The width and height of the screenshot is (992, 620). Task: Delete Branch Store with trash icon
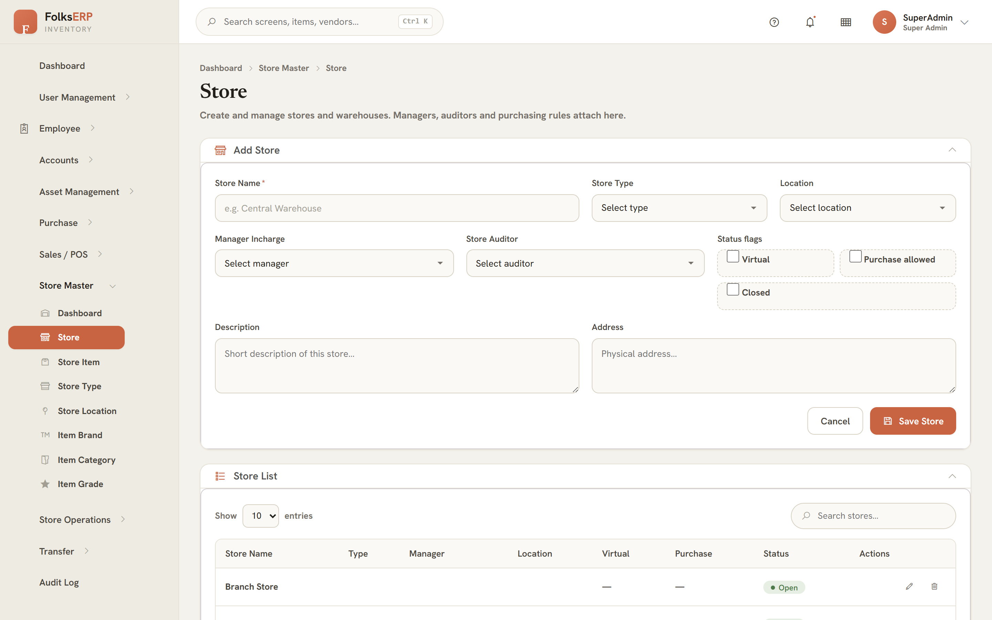[934, 586]
